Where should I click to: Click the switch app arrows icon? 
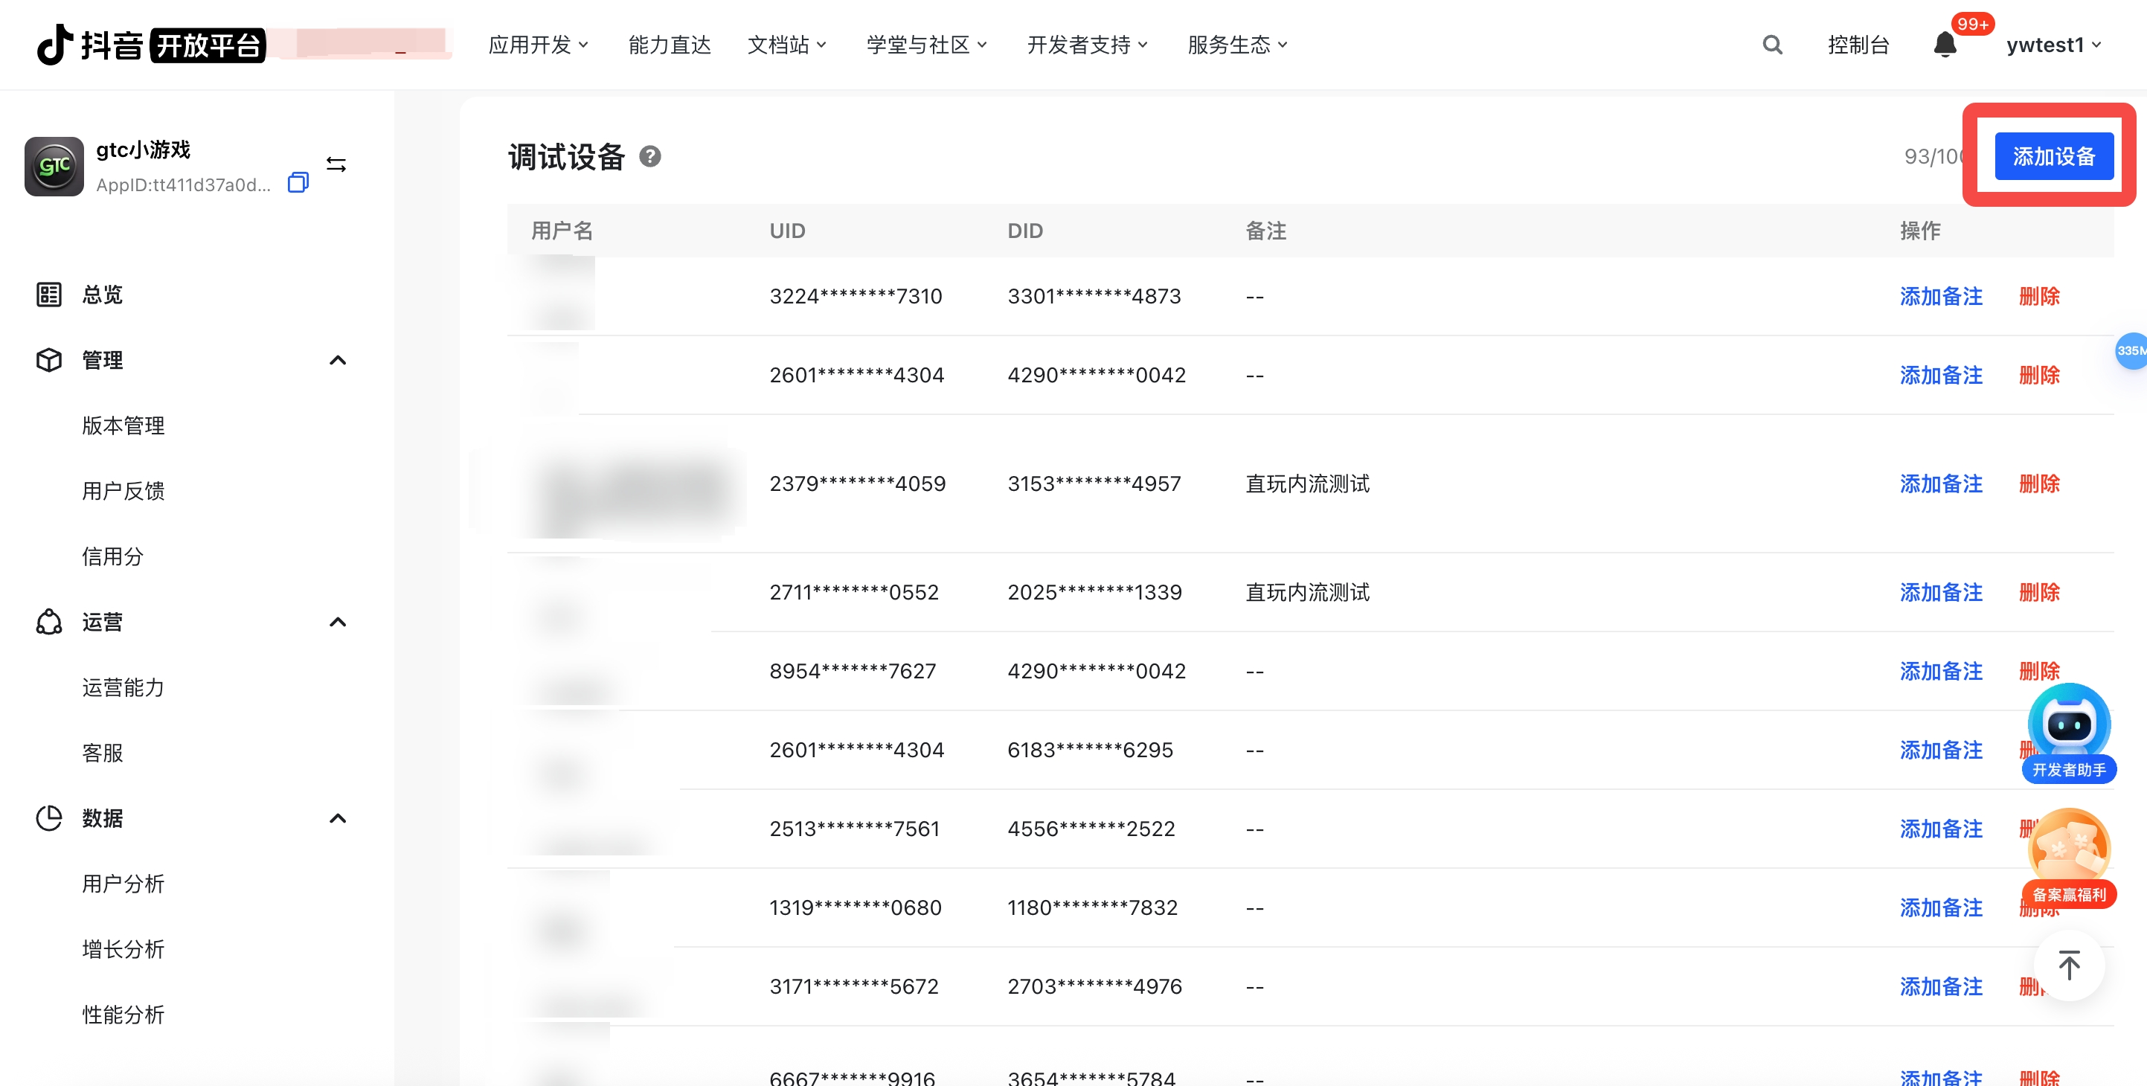pos(336,164)
